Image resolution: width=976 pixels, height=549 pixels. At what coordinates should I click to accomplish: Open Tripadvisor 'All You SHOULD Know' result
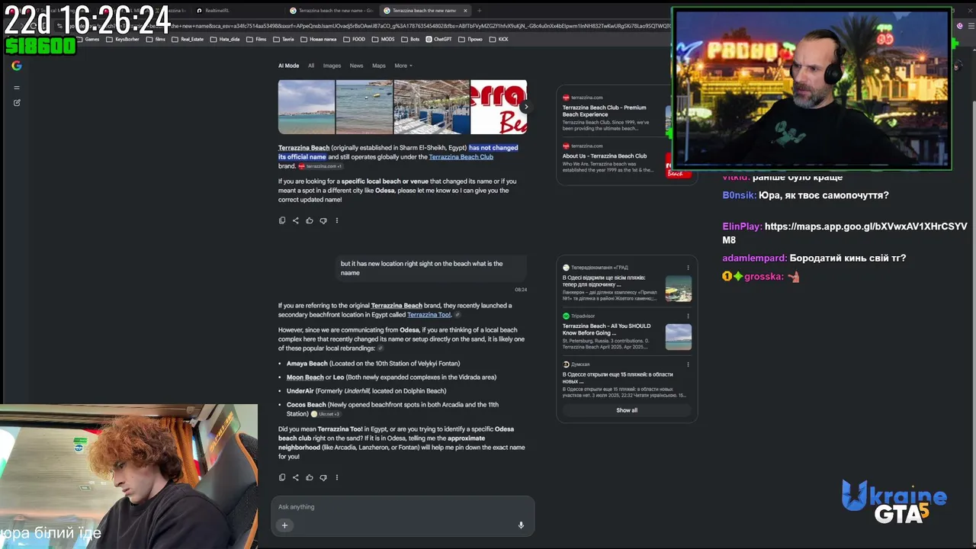607,329
